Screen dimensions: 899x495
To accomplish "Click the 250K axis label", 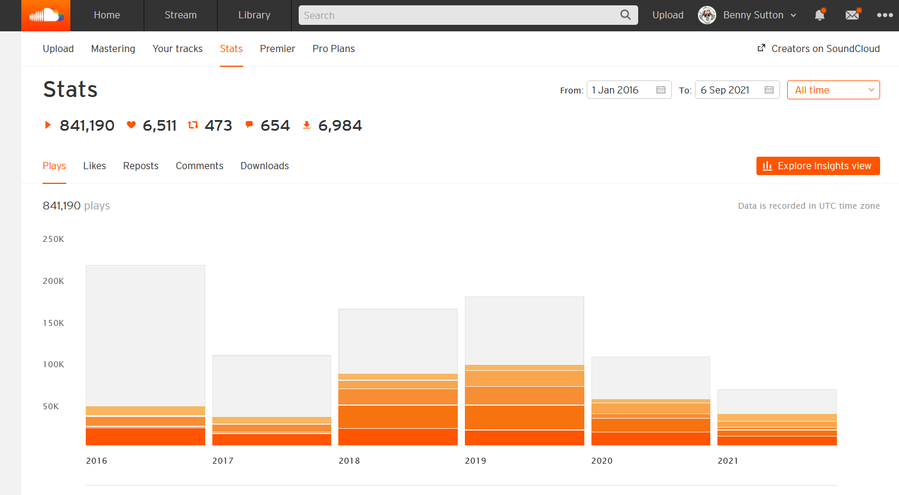I will pos(53,239).
